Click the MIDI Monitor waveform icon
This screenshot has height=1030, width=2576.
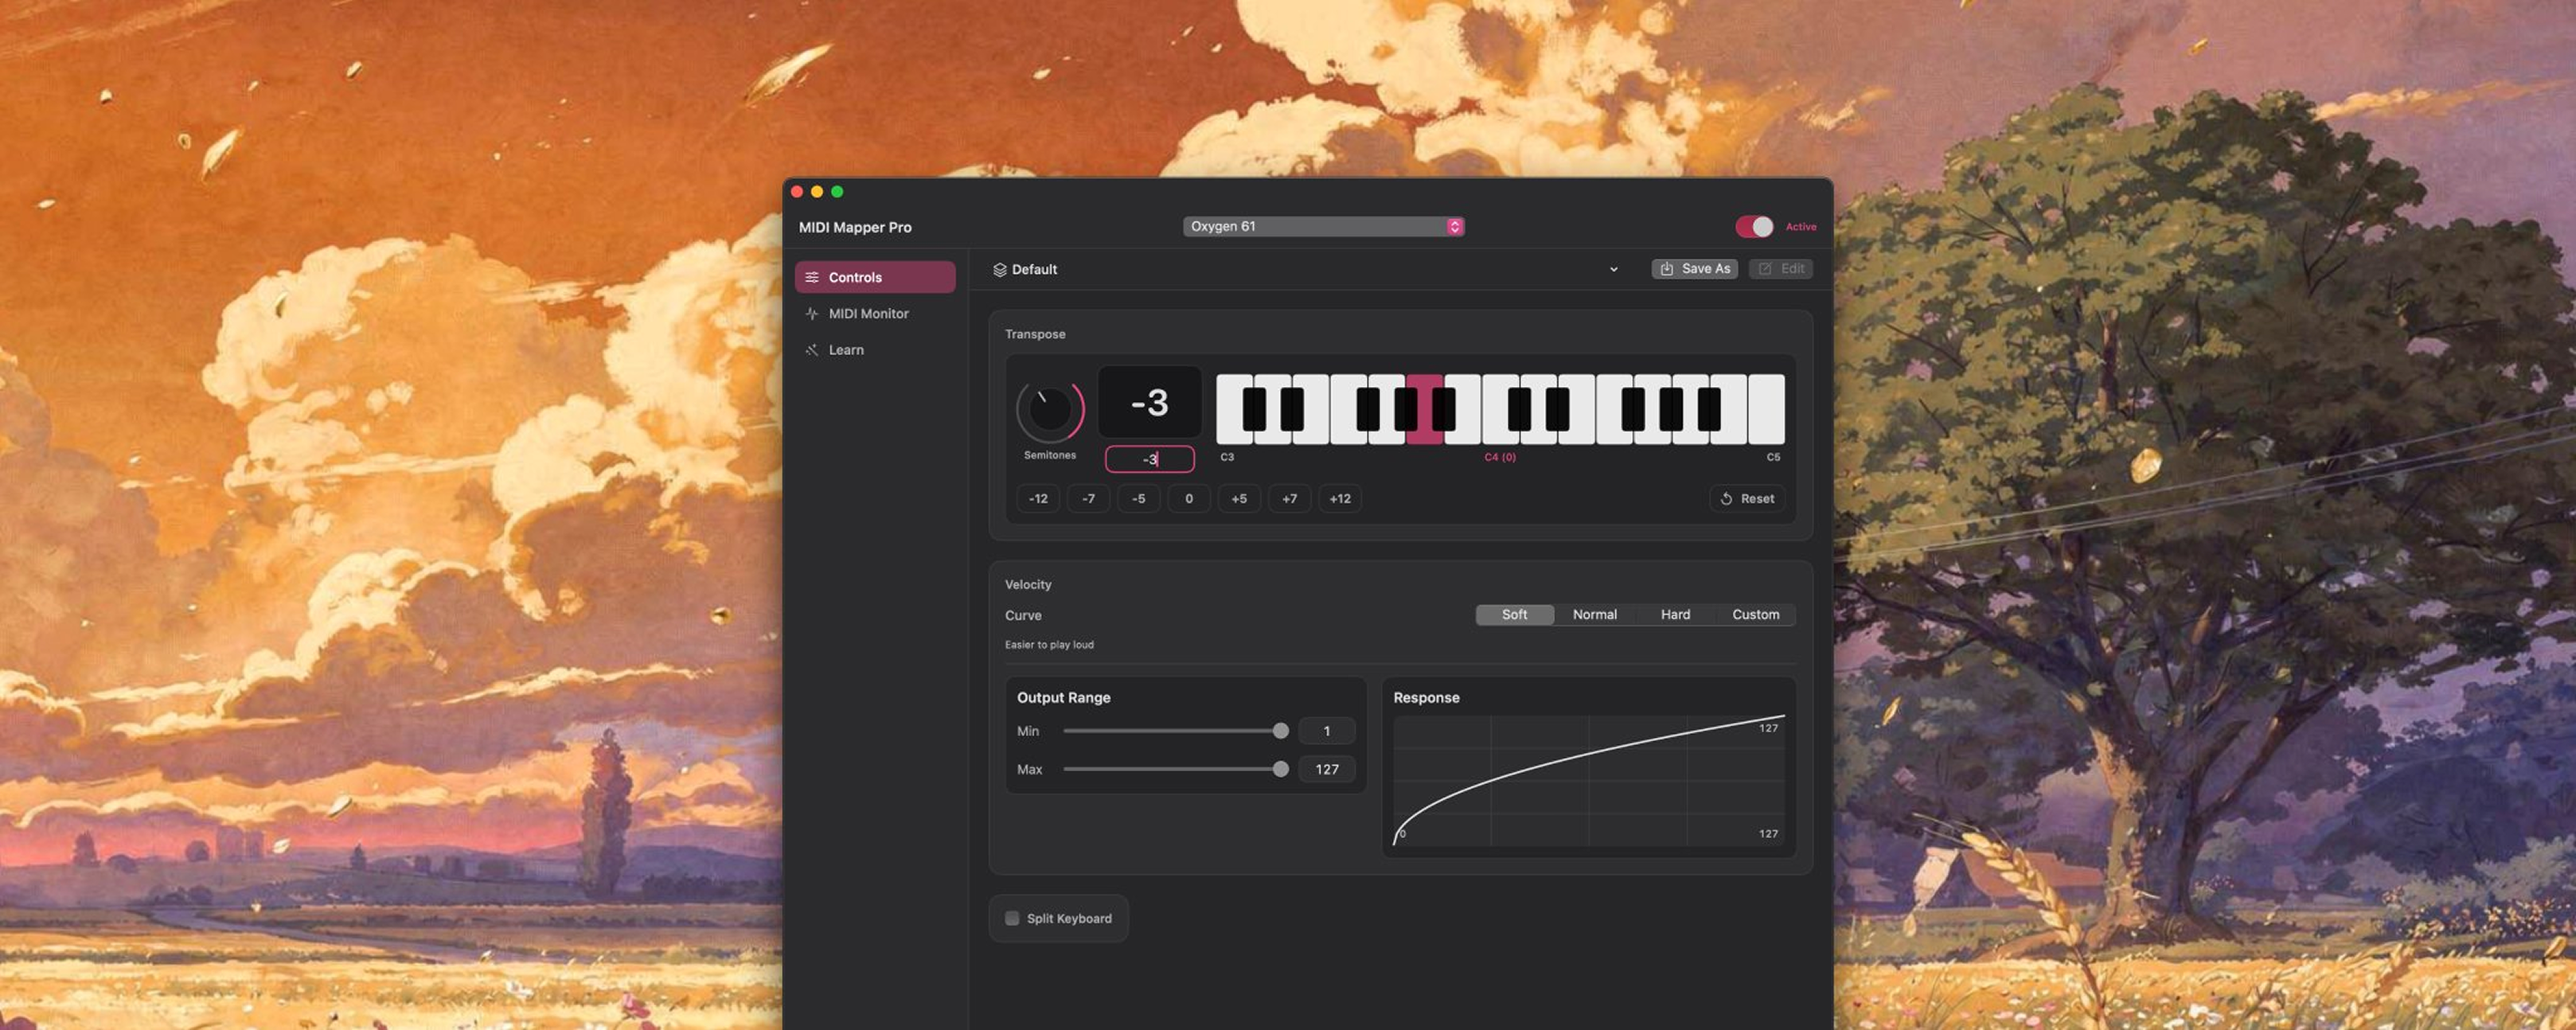click(x=812, y=313)
